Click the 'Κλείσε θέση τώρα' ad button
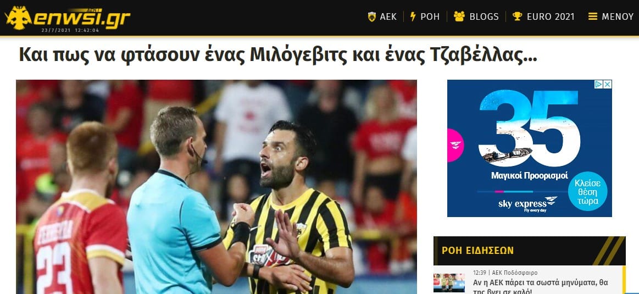 pyautogui.click(x=588, y=191)
